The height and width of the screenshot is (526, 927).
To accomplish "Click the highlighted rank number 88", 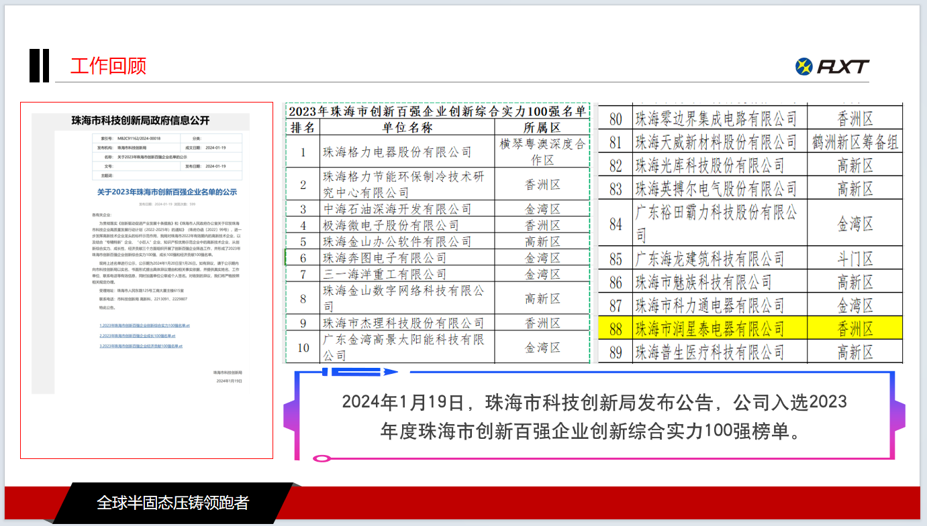I will pos(616,329).
